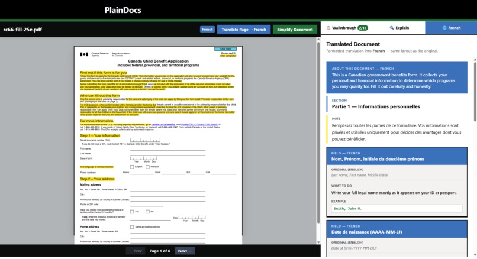Click the ← Prev page button

coord(135,251)
